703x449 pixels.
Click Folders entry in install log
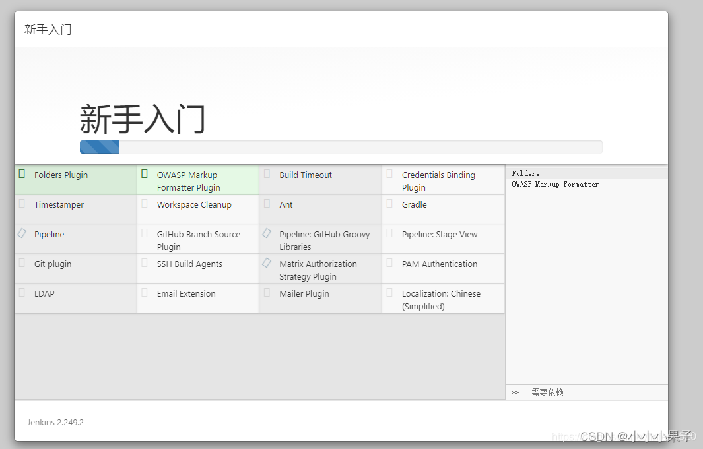[526, 173]
